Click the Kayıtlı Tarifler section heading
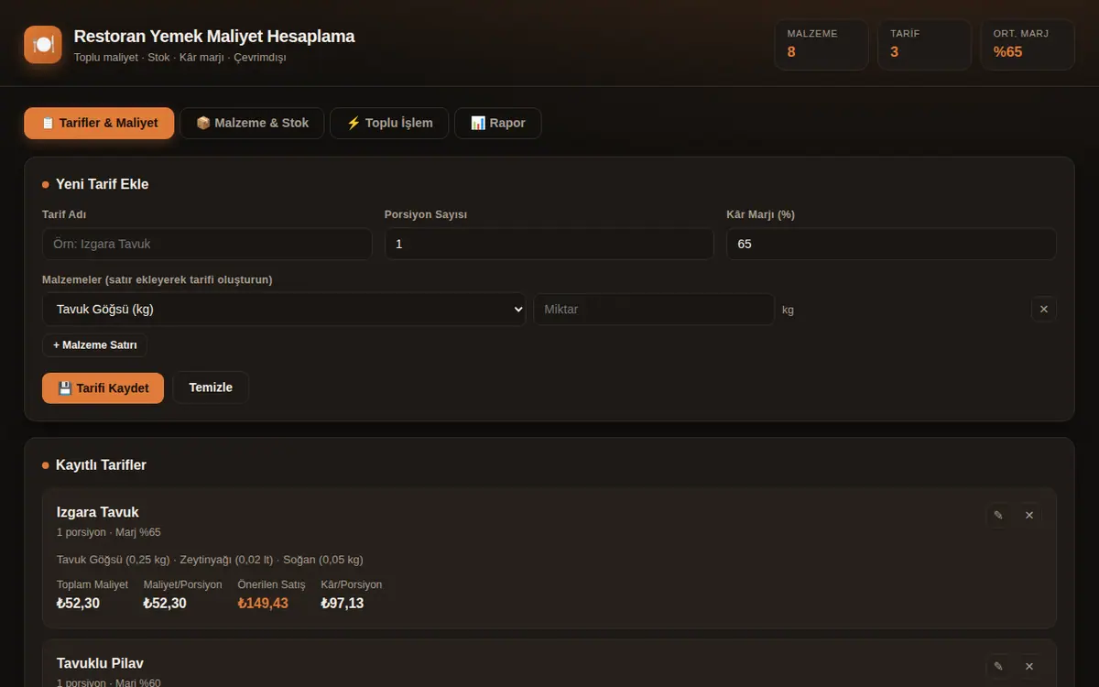Image resolution: width=1099 pixels, height=687 pixels. 101,465
